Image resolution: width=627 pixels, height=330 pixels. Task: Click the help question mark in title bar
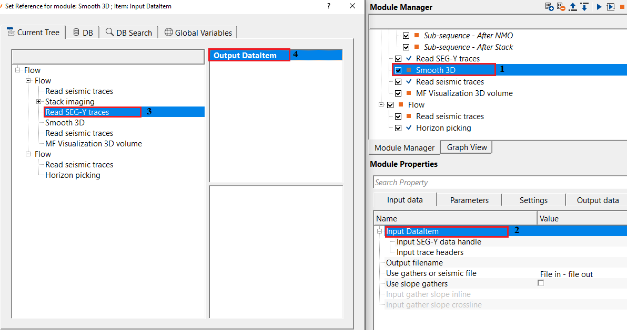[x=329, y=6]
